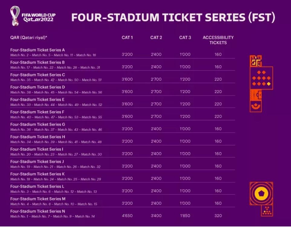Select the CAT 2 column header
The image size is (291, 227).
156,38
